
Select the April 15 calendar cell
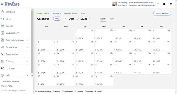click(85, 57)
